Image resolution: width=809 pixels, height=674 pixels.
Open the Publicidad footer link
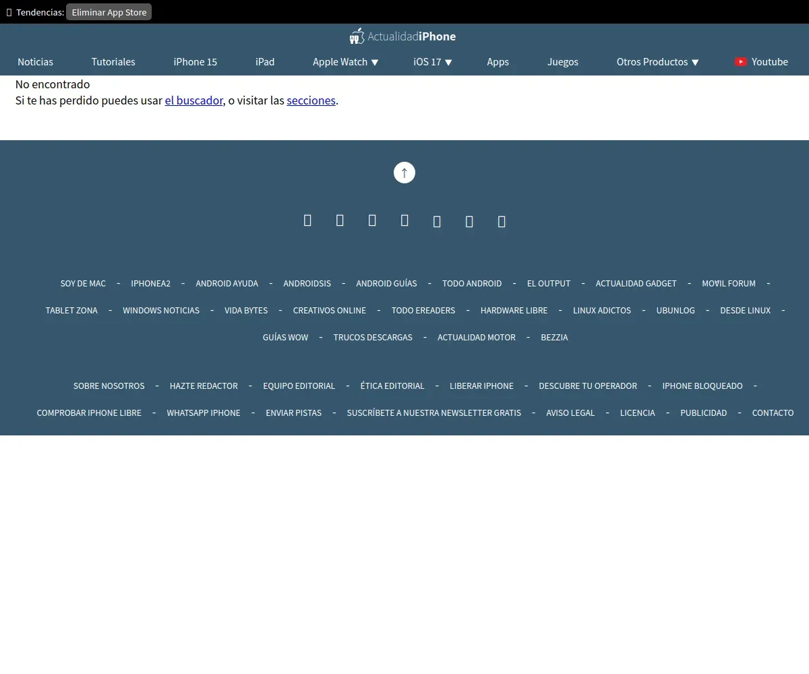(703, 412)
